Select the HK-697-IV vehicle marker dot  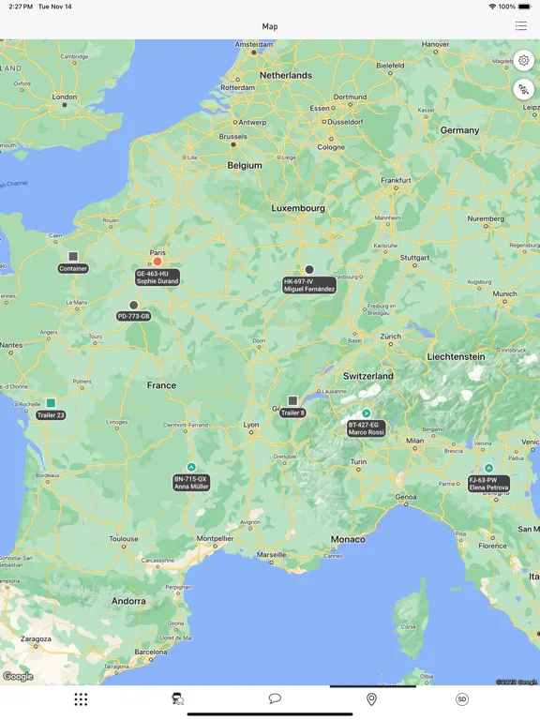[309, 270]
